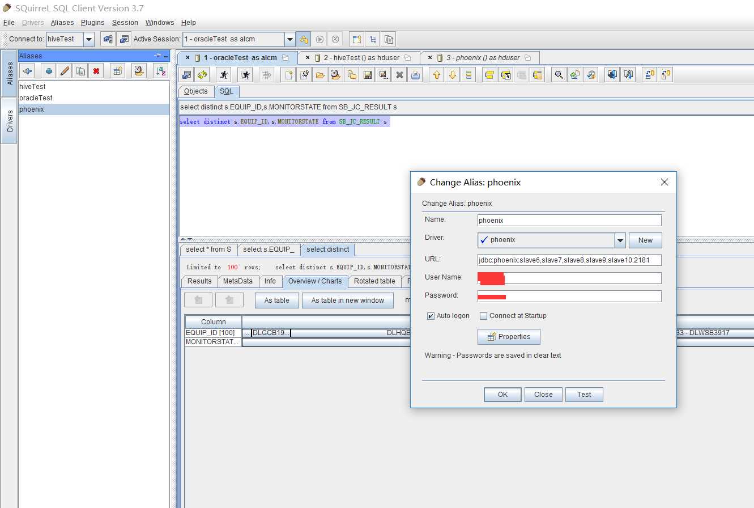Add a new alias with plus icon
This screenshot has width=754, height=508.
pos(49,71)
